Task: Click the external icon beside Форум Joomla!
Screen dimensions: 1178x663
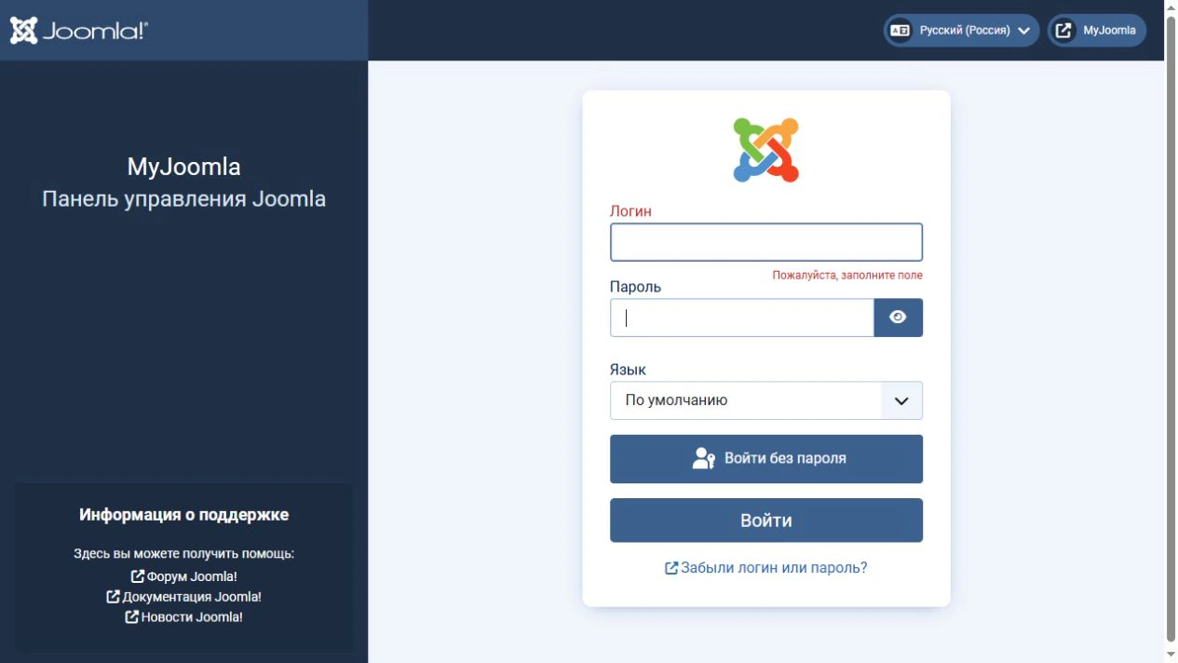Action: pyautogui.click(x=138, y=576)
